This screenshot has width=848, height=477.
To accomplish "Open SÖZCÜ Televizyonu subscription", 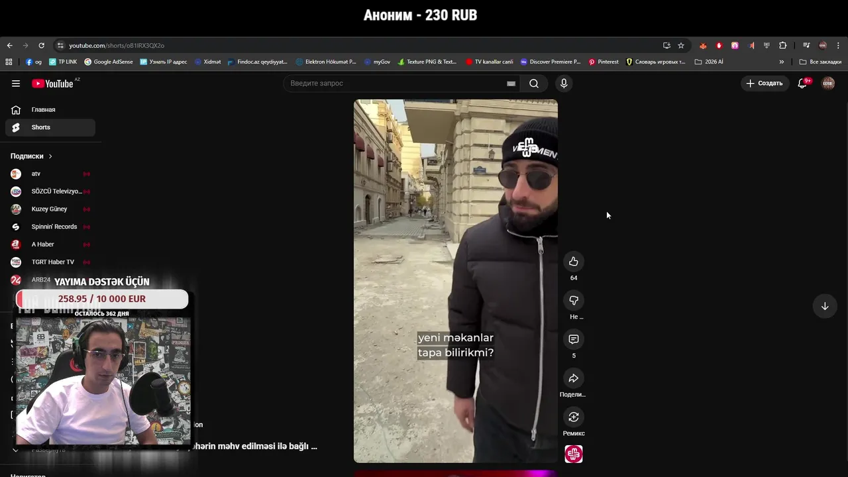I will click(50, 191).
